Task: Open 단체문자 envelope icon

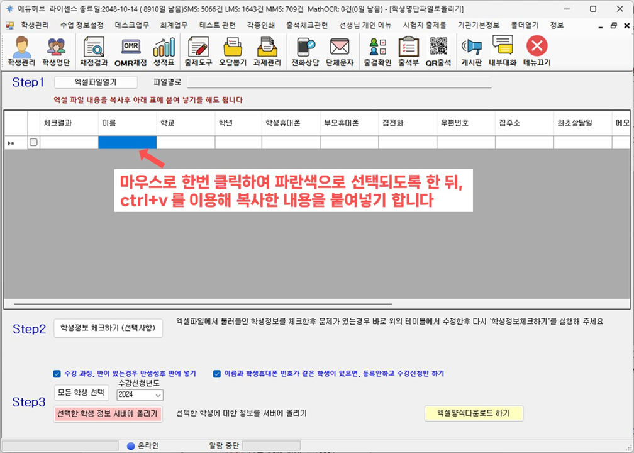Action: pyautogui.click(x=340, y=52)
